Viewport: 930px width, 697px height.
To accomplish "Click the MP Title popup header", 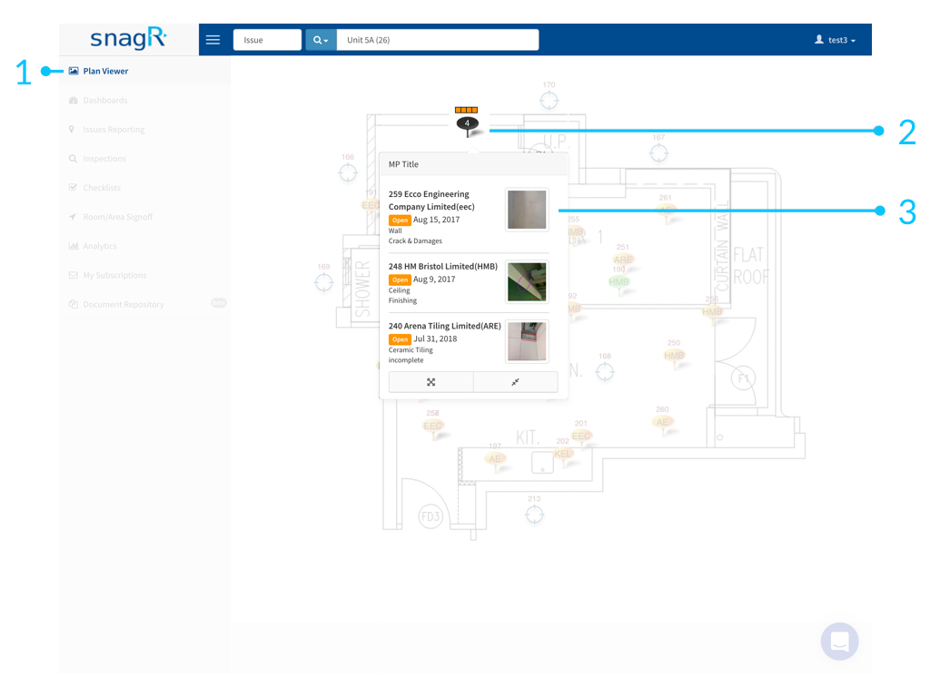I will tap(473, 164).
